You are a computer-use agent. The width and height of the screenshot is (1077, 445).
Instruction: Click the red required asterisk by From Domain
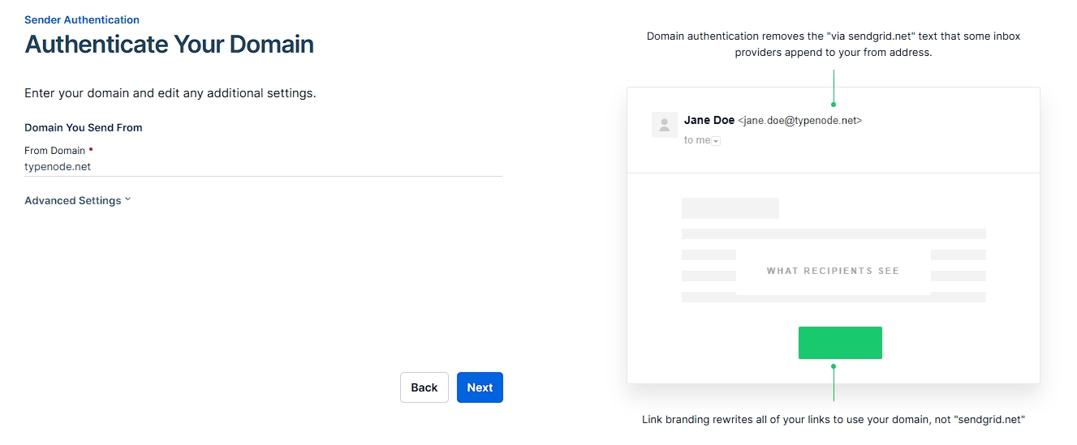point(91,150)
